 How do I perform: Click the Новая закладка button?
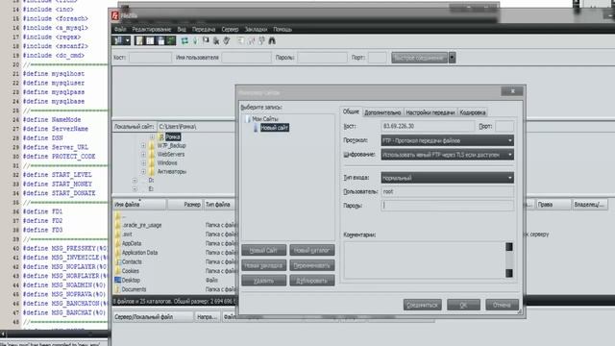coord(263,265)
